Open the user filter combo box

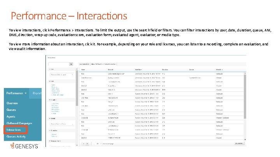click(x=62, y=75)
